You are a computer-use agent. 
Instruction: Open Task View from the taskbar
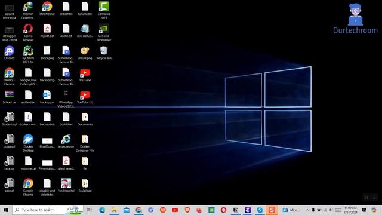pyautogui.click(x=90, y=210)
